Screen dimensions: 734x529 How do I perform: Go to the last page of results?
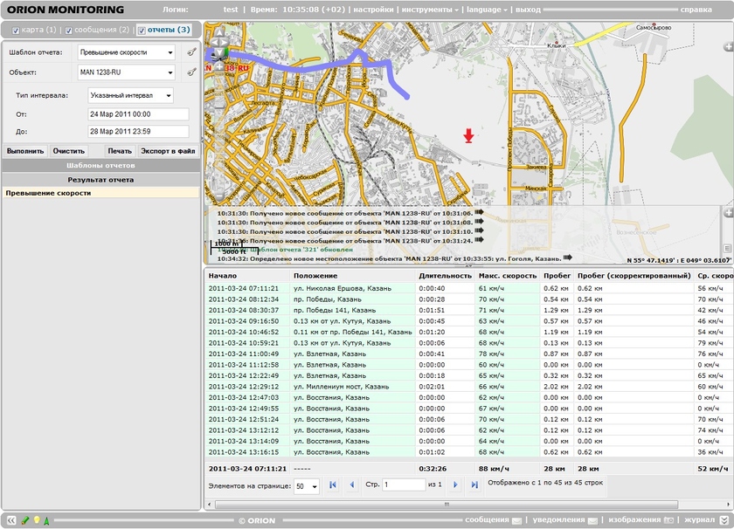[474, 484]
